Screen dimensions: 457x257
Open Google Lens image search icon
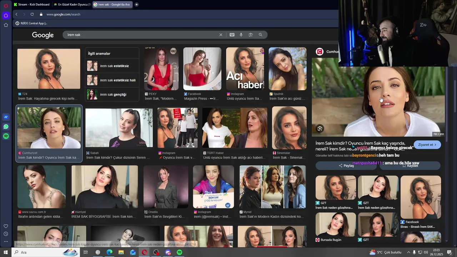pos(251,35)
